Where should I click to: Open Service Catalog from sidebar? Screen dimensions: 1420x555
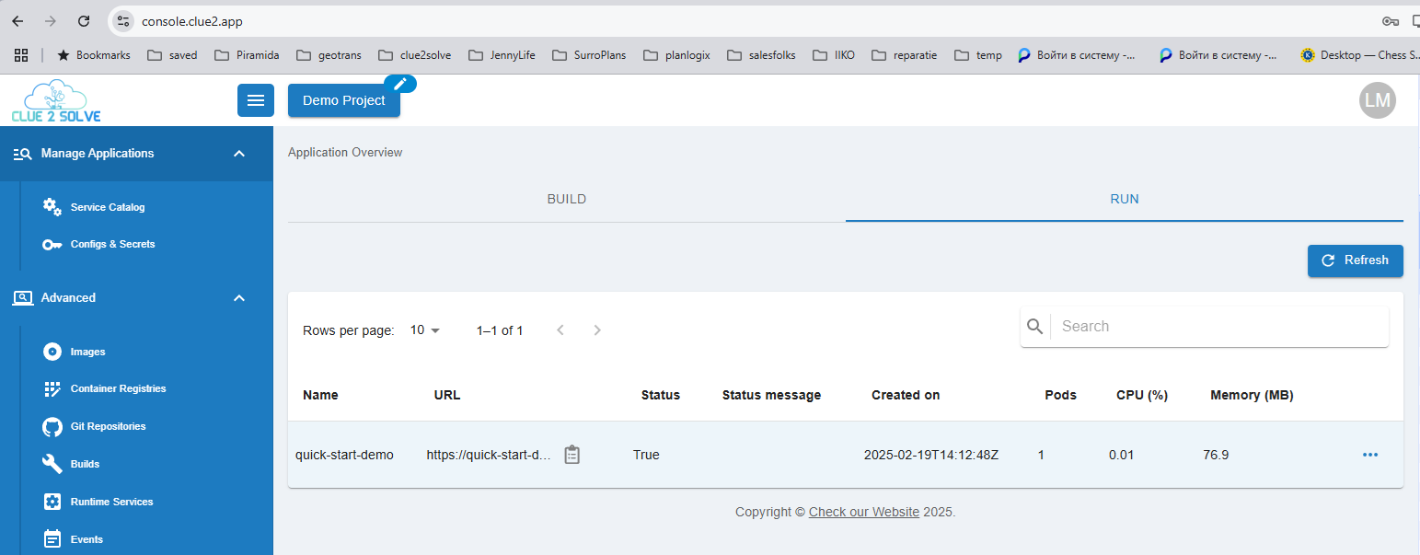107,207
